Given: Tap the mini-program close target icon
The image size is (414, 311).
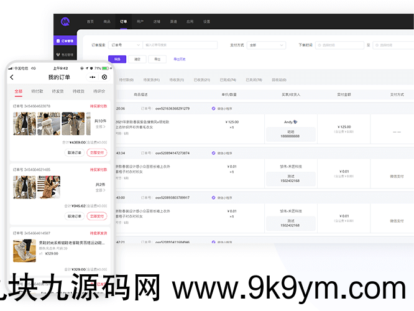Looking at the screenshot, I should coord(104,77).
